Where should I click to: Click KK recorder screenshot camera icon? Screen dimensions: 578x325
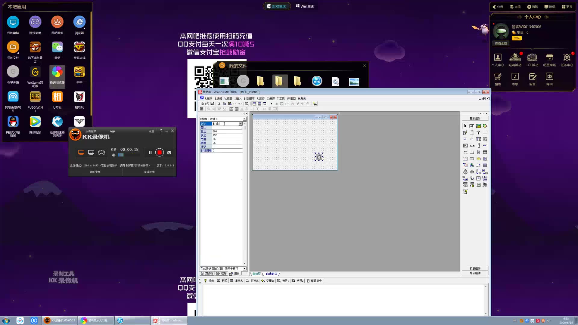click(x=169, y=153)
